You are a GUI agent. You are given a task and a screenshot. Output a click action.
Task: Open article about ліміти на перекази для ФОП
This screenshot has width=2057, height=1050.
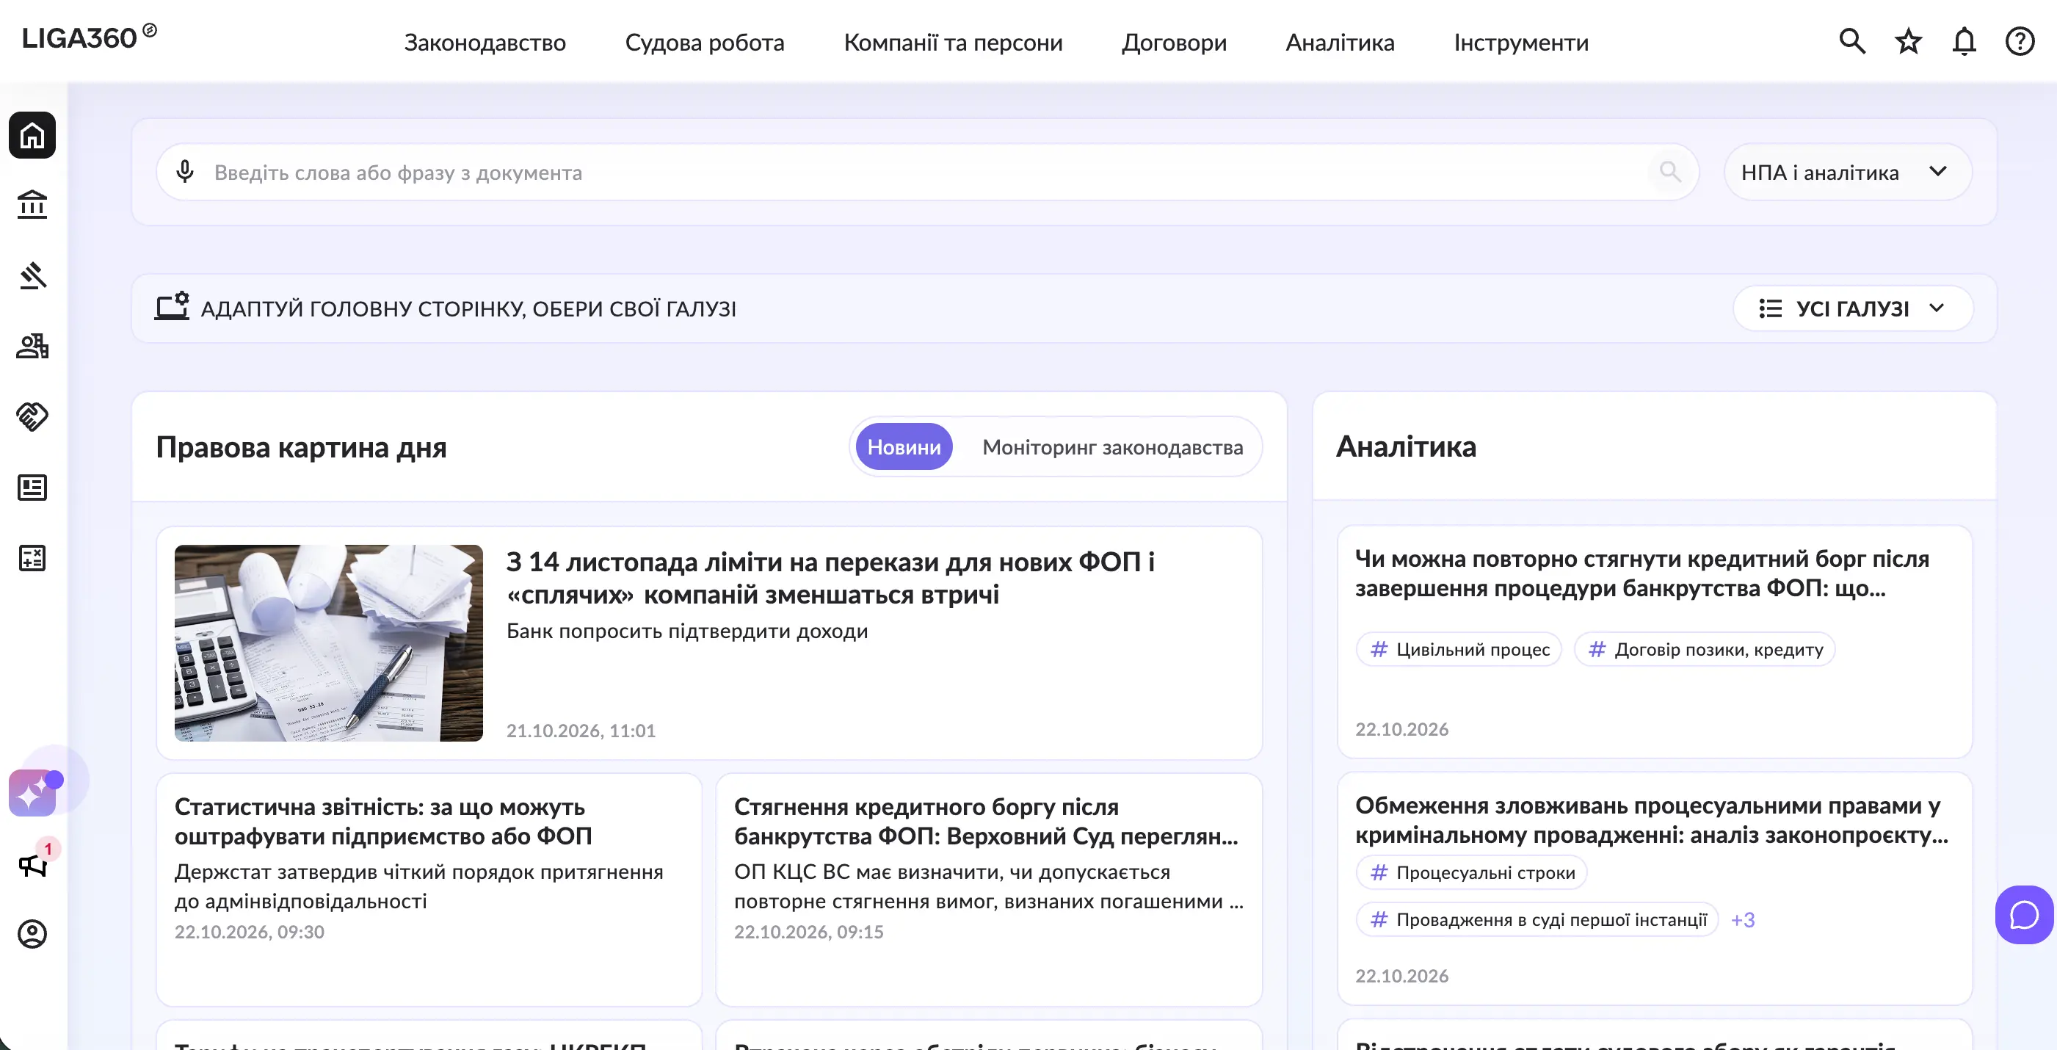point(830,578)
